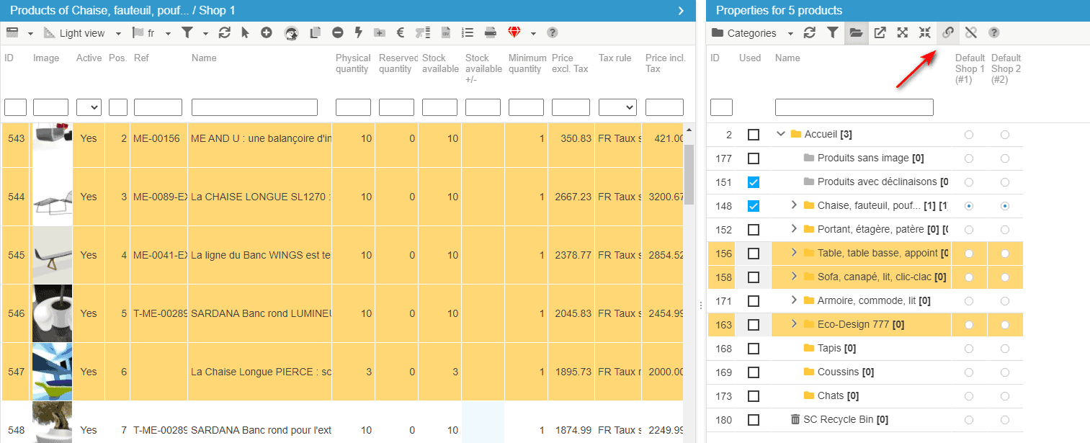Screen dimensions: 1090x443
Task: Select the SC Recycle Bin tree item
Action: pos(839,419)
